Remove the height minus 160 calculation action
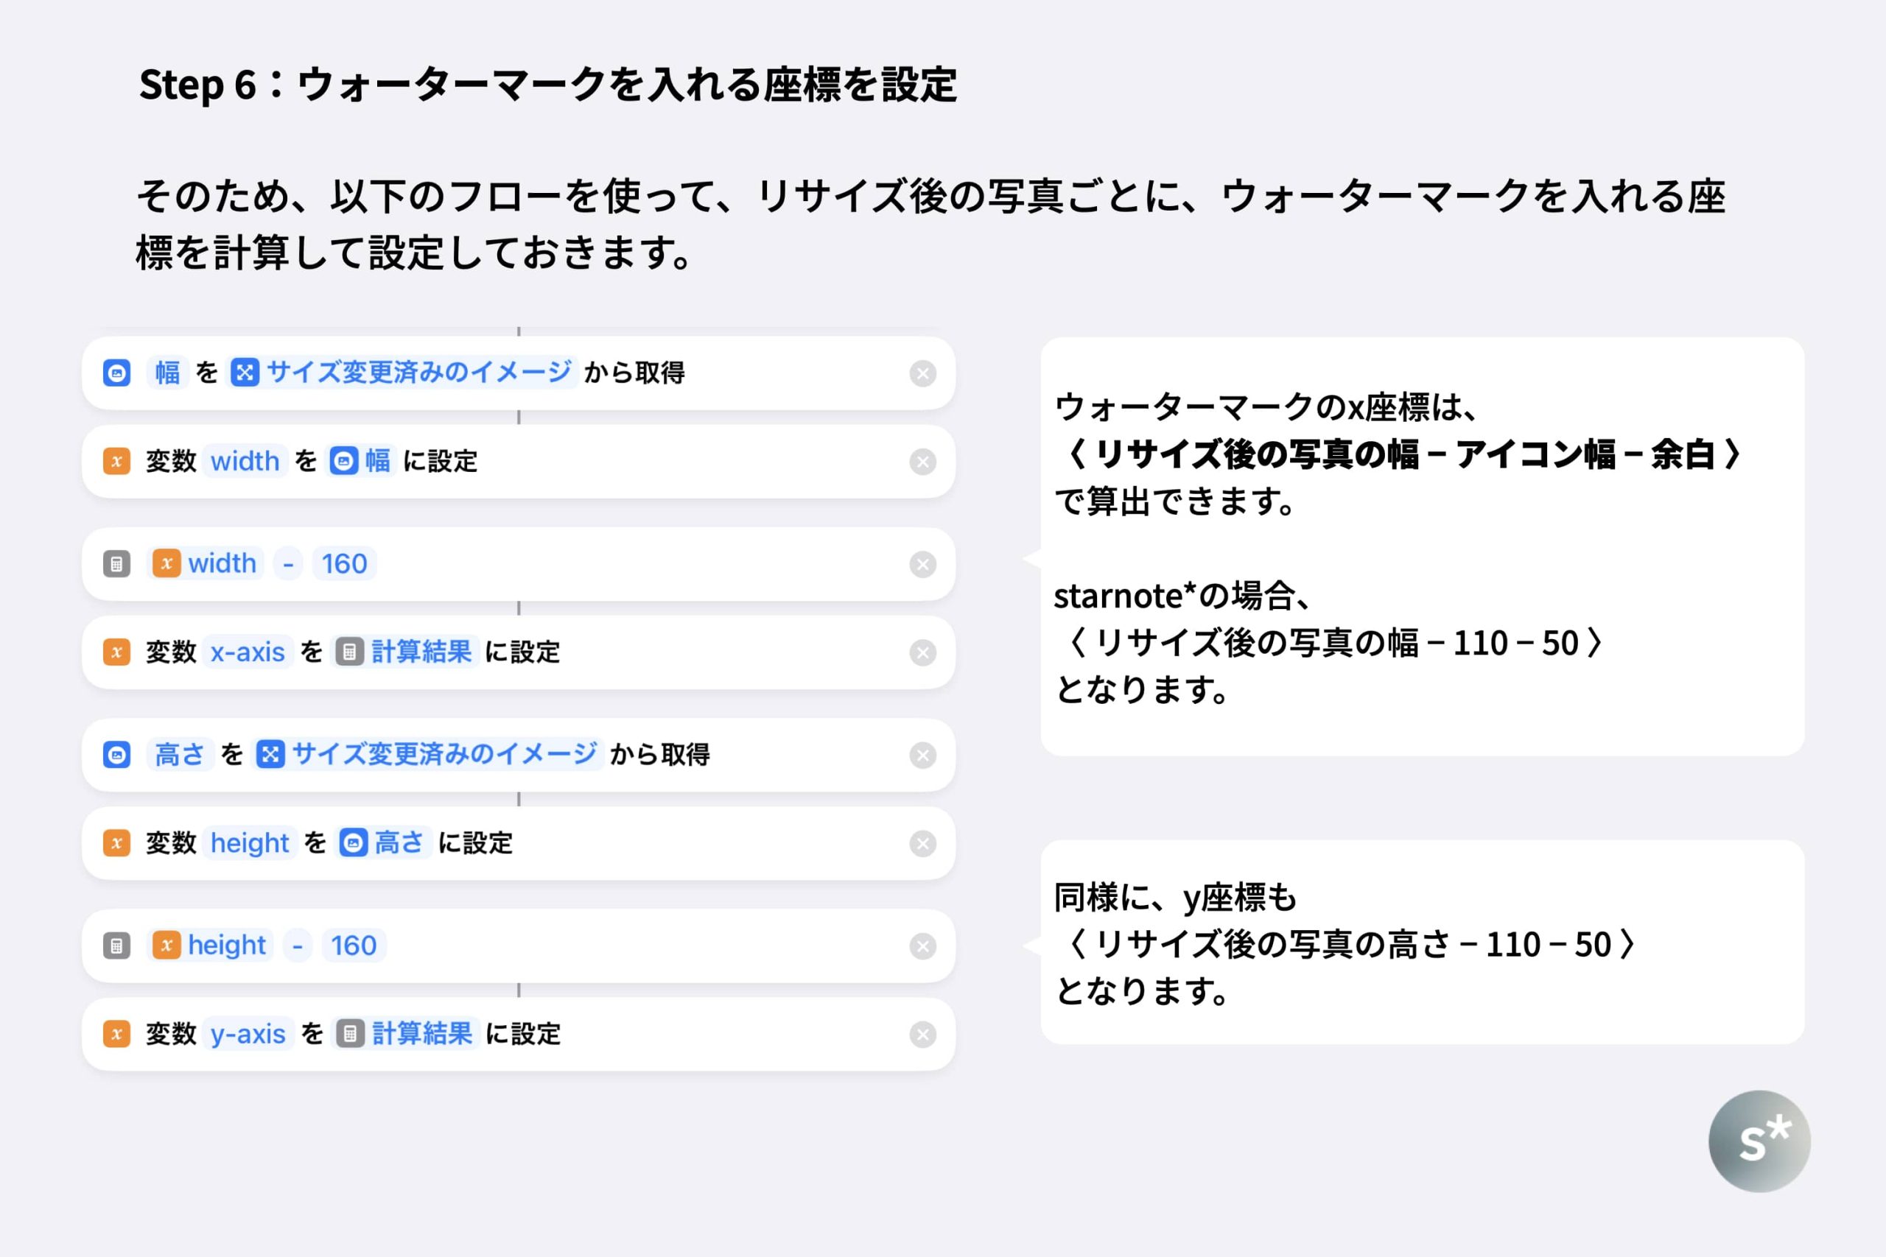Viewport: 1886px width, 1257px height. pos(923,946)
